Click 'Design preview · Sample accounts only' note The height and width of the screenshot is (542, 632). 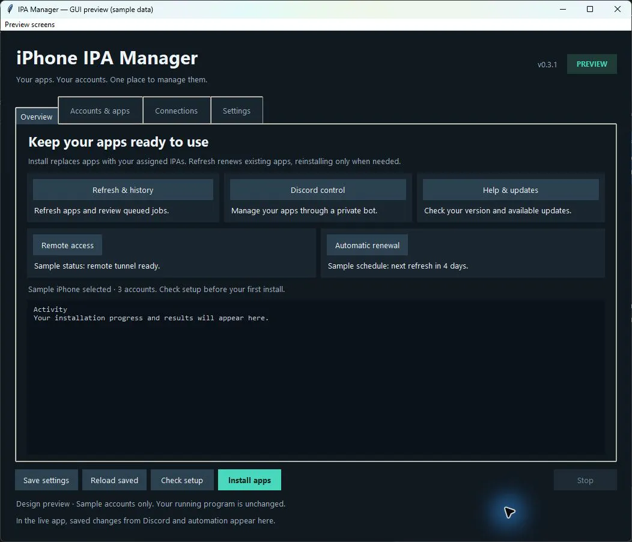coord(151,504)
